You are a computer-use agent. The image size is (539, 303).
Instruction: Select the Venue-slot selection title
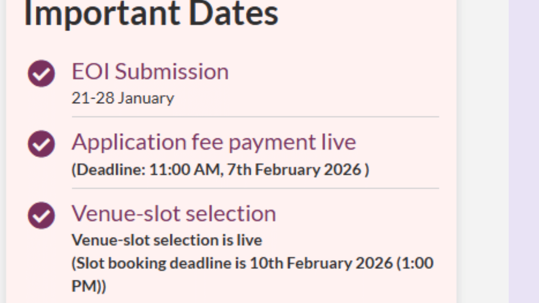(173, 213)
